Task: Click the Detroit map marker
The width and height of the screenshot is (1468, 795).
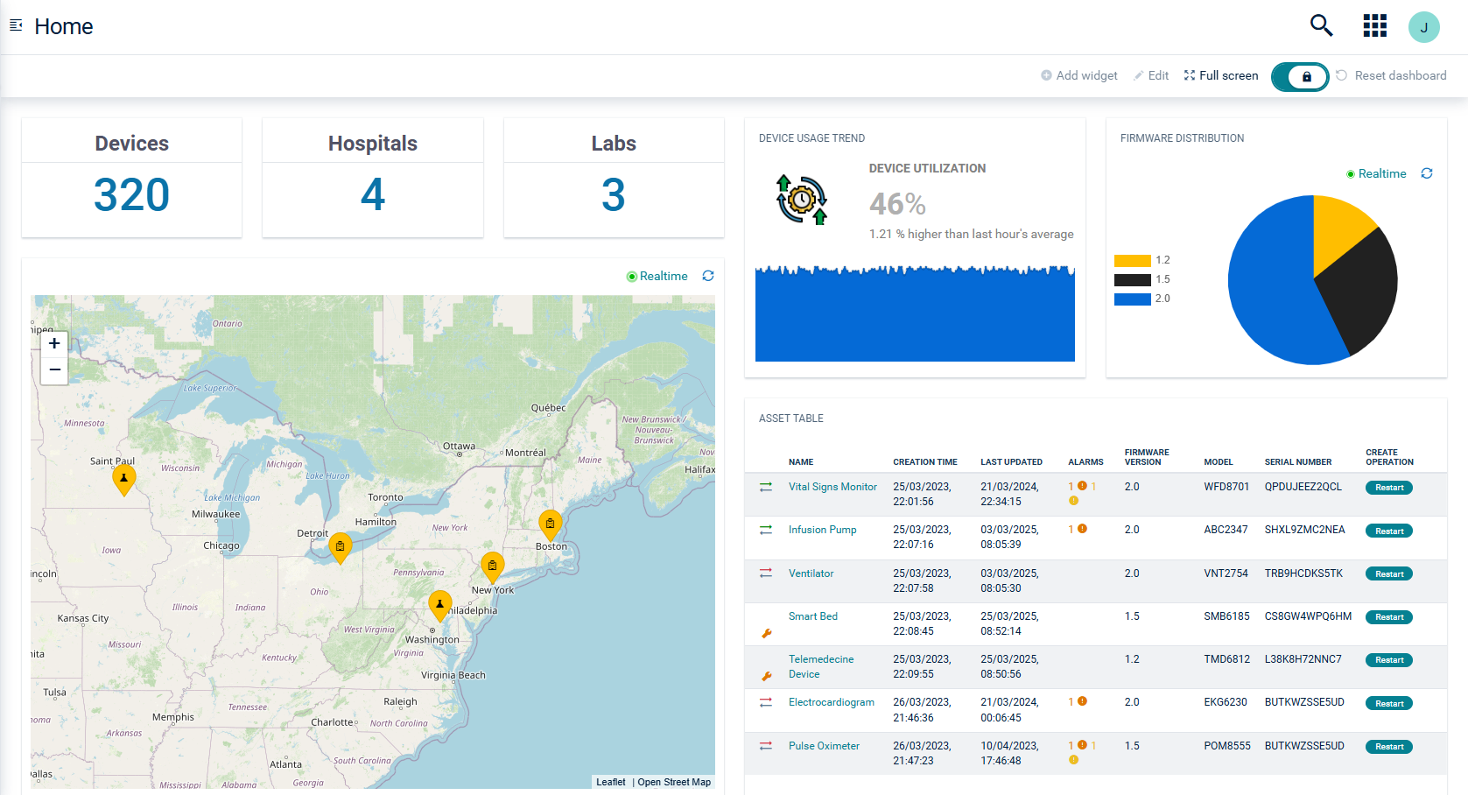Action: pyautogui.click(x=340, y=546)
